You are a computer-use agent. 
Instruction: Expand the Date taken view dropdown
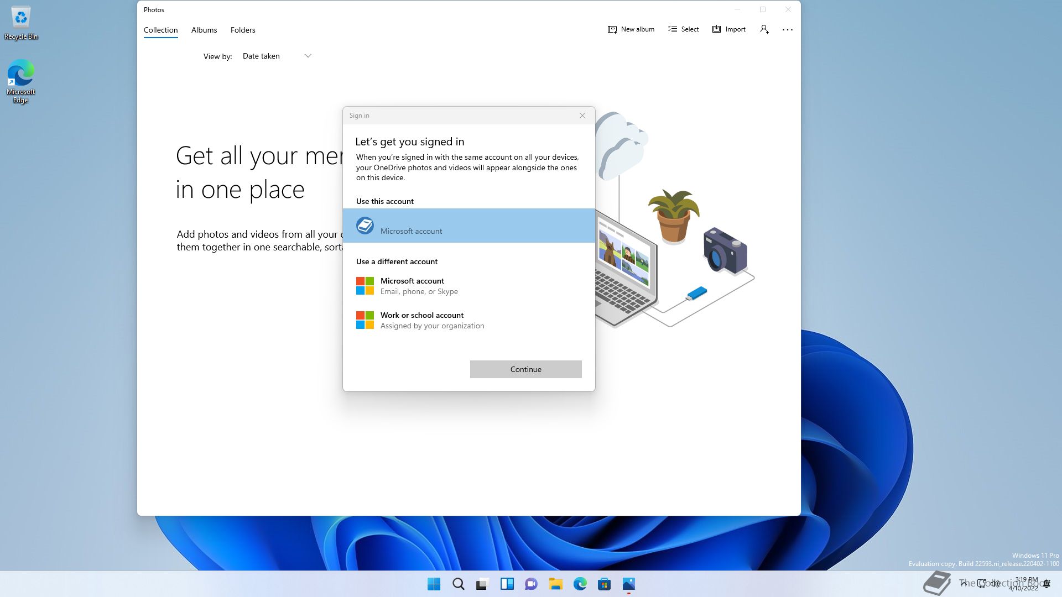[277, 56]
